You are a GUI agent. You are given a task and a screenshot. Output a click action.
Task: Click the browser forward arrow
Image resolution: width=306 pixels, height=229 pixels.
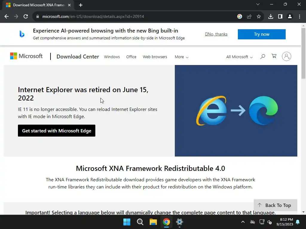click(x=16, y=17)
